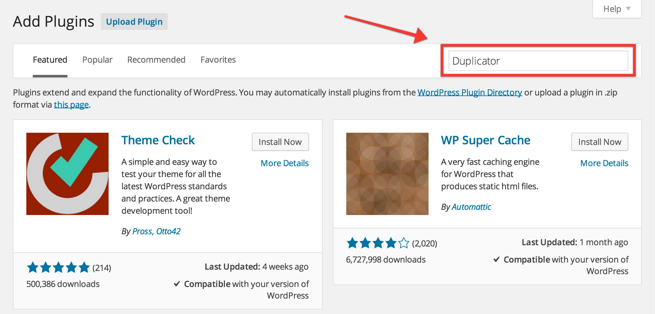Open the Favorites tab

[x=218, y=60]
